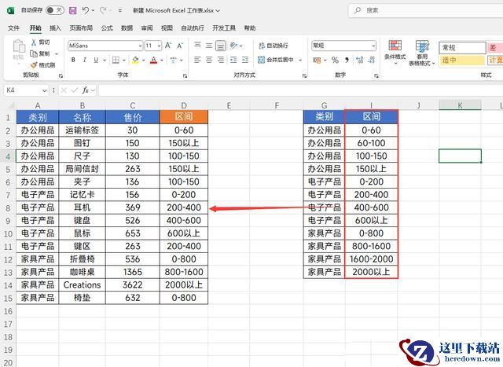Screen dimensions: 503x367
Task: Click the Redo arrow in title bar
Action: tap(103, 10)
